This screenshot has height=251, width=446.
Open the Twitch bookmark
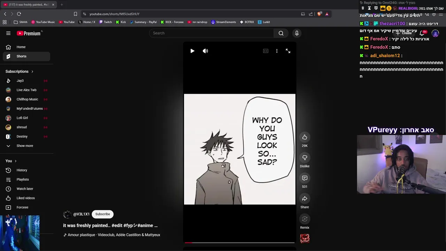(x=106, y=22)
